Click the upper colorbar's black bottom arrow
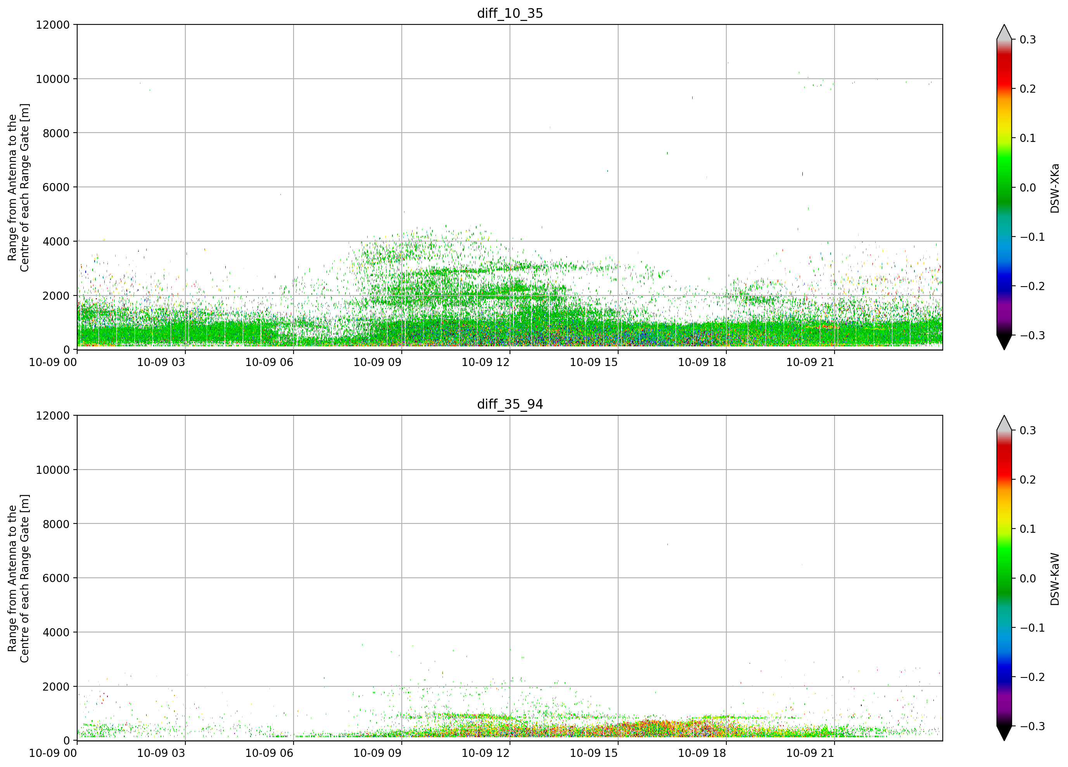This screenshot has width=1068, height=767. 1004,342
